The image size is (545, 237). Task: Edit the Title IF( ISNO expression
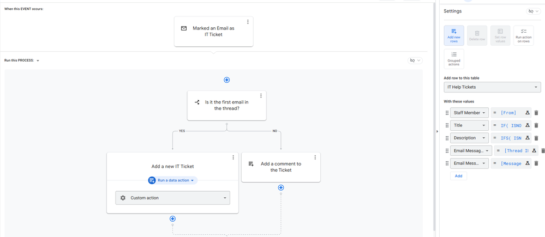click(x=511, y=125)
